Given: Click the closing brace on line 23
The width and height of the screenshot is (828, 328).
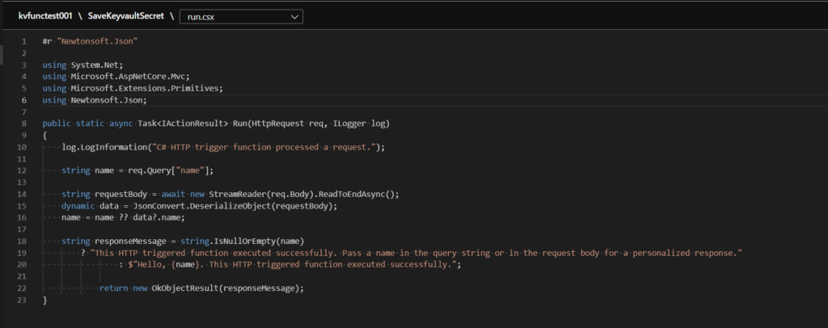Looking at the screenshot, I should pyautogui.click(x=45, y=300).
